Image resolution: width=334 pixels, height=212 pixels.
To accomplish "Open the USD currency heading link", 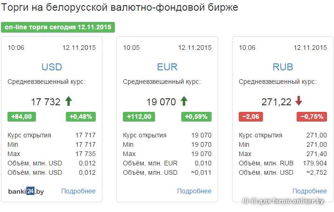I will [x=52, y=67].
